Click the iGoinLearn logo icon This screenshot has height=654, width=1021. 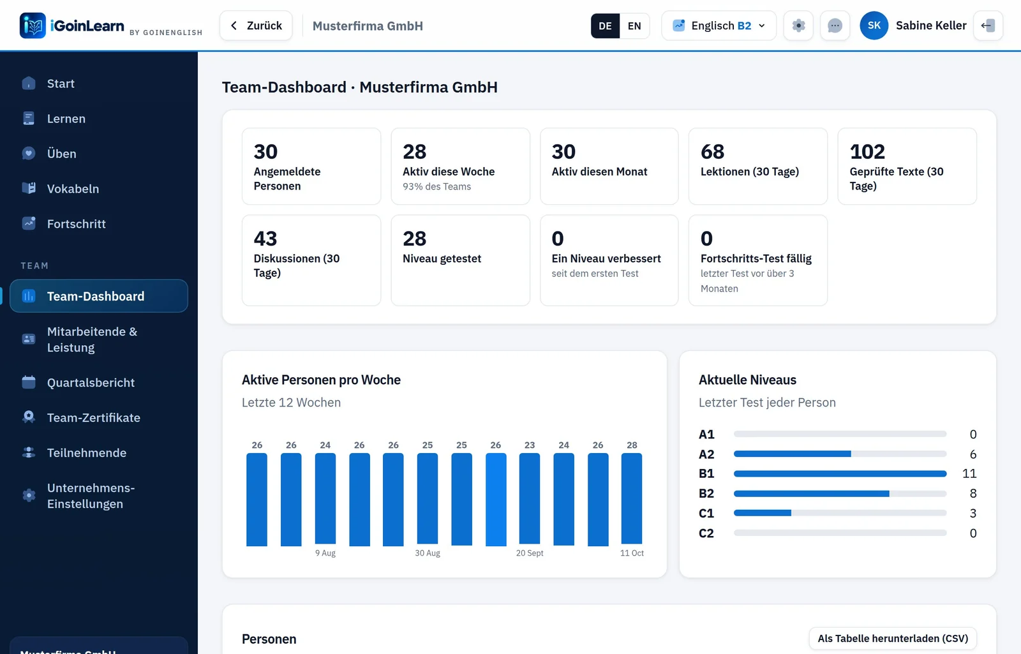click(33, 26)
